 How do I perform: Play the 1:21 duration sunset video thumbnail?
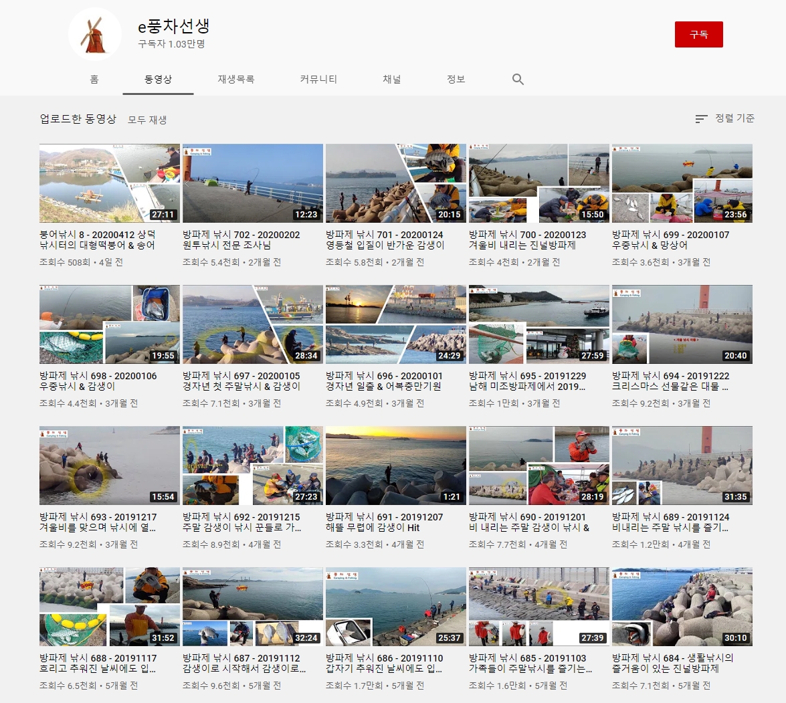coord(395,466)
